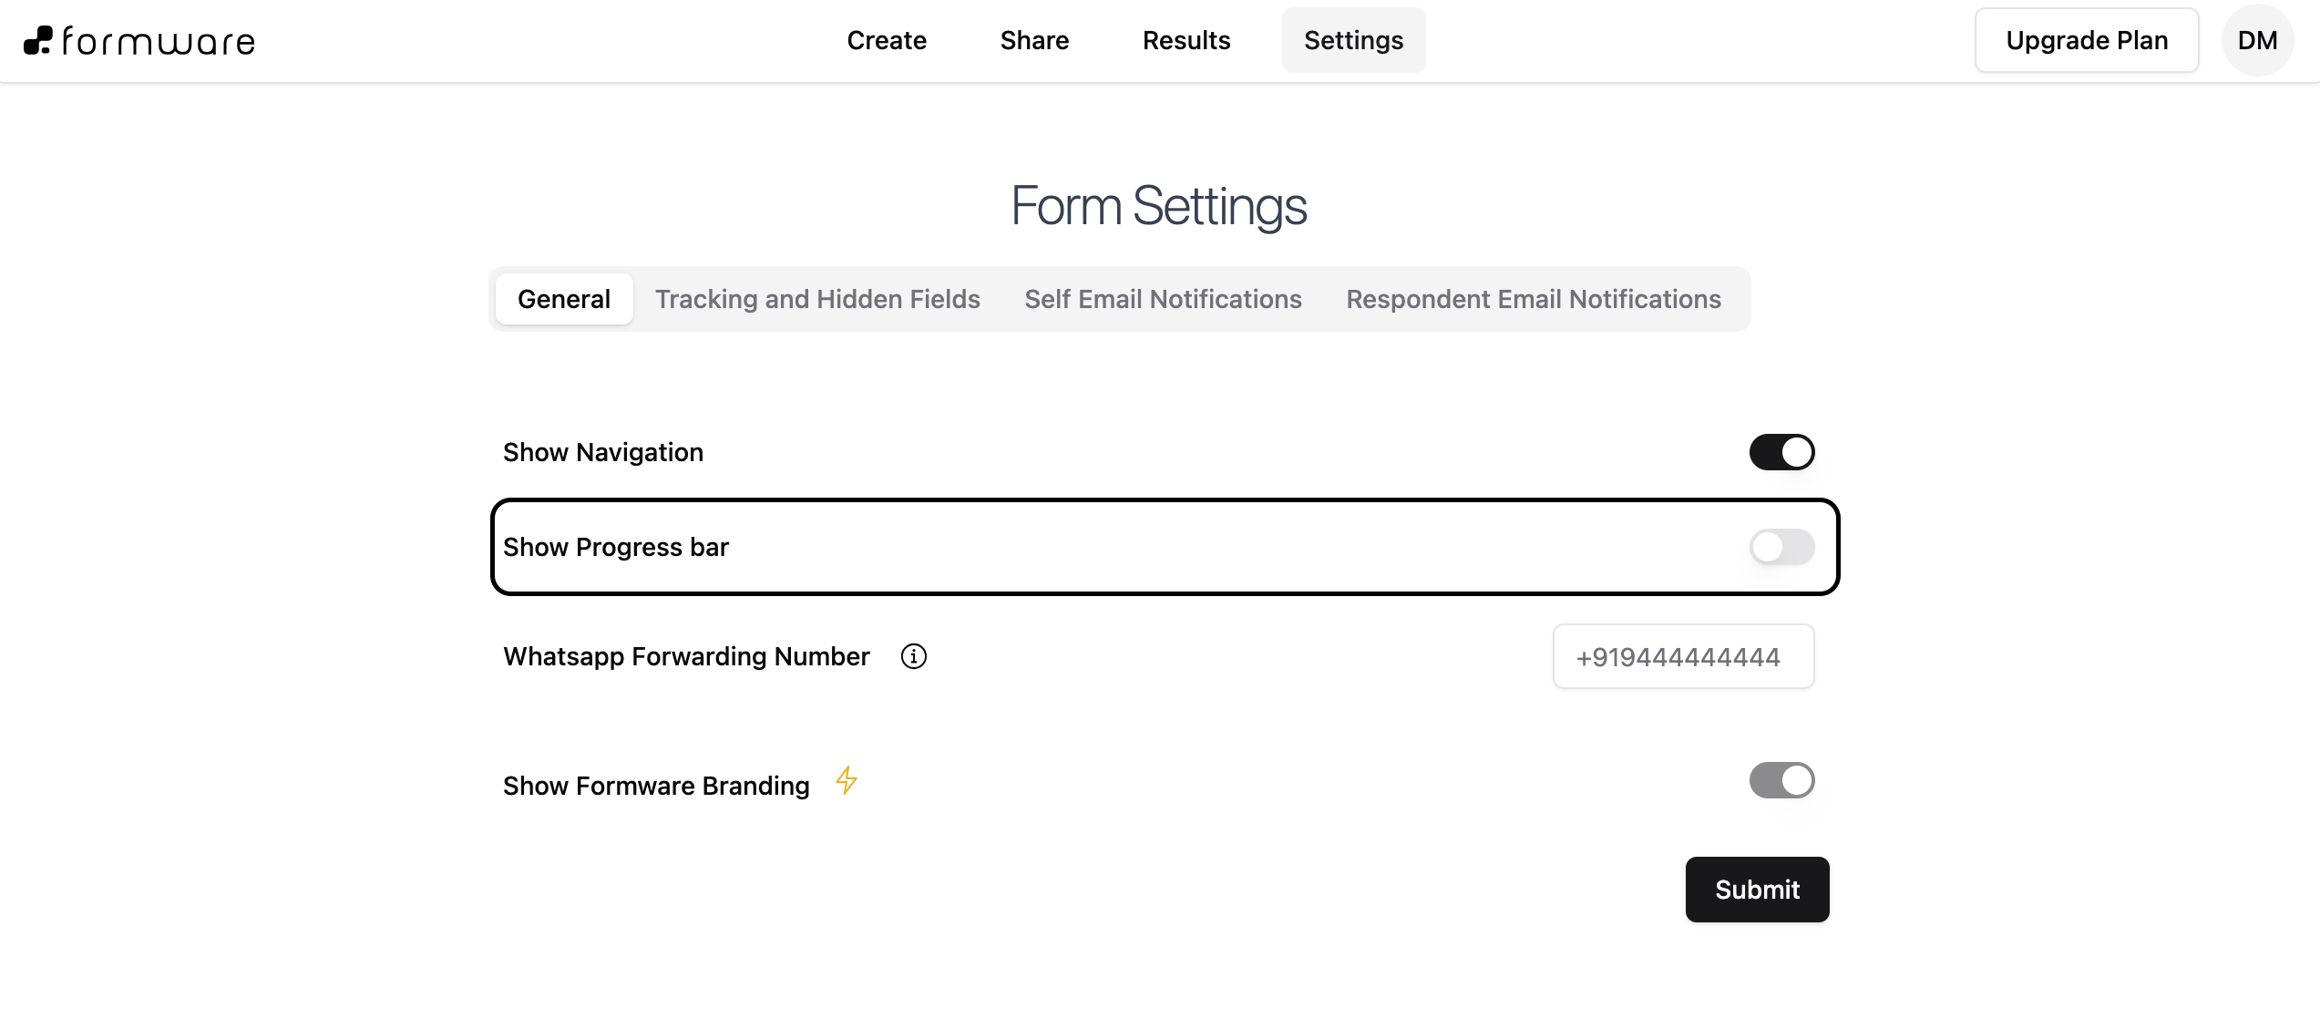Viewport: 2320px width, 1019px height.
Task: Toggle the Show Formware Branding switch
Action: 1781,779
